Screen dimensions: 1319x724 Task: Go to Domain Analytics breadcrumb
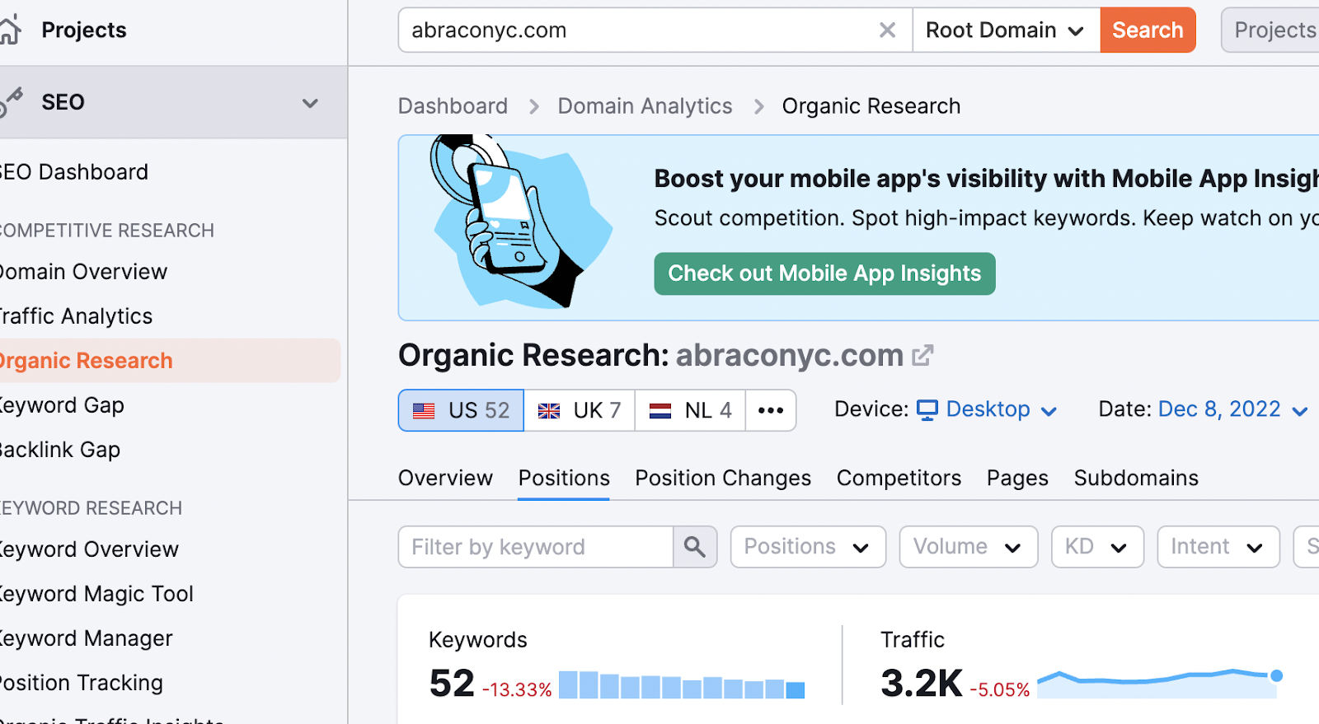coord(645,106)
